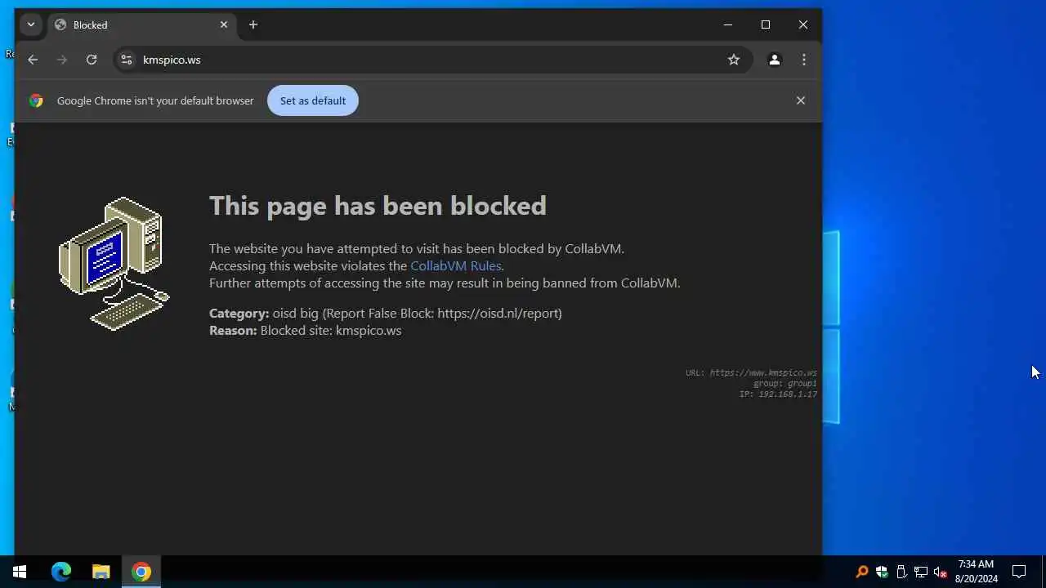The height and width of the screenshot is (588, 1046).
Task: Launch Microsoft Edge from the taskbar
Action: (x=61, y=572)
